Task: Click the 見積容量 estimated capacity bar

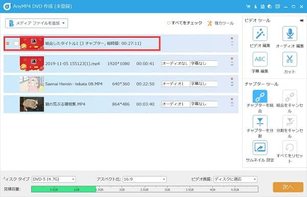Action: tap(145, 189)
